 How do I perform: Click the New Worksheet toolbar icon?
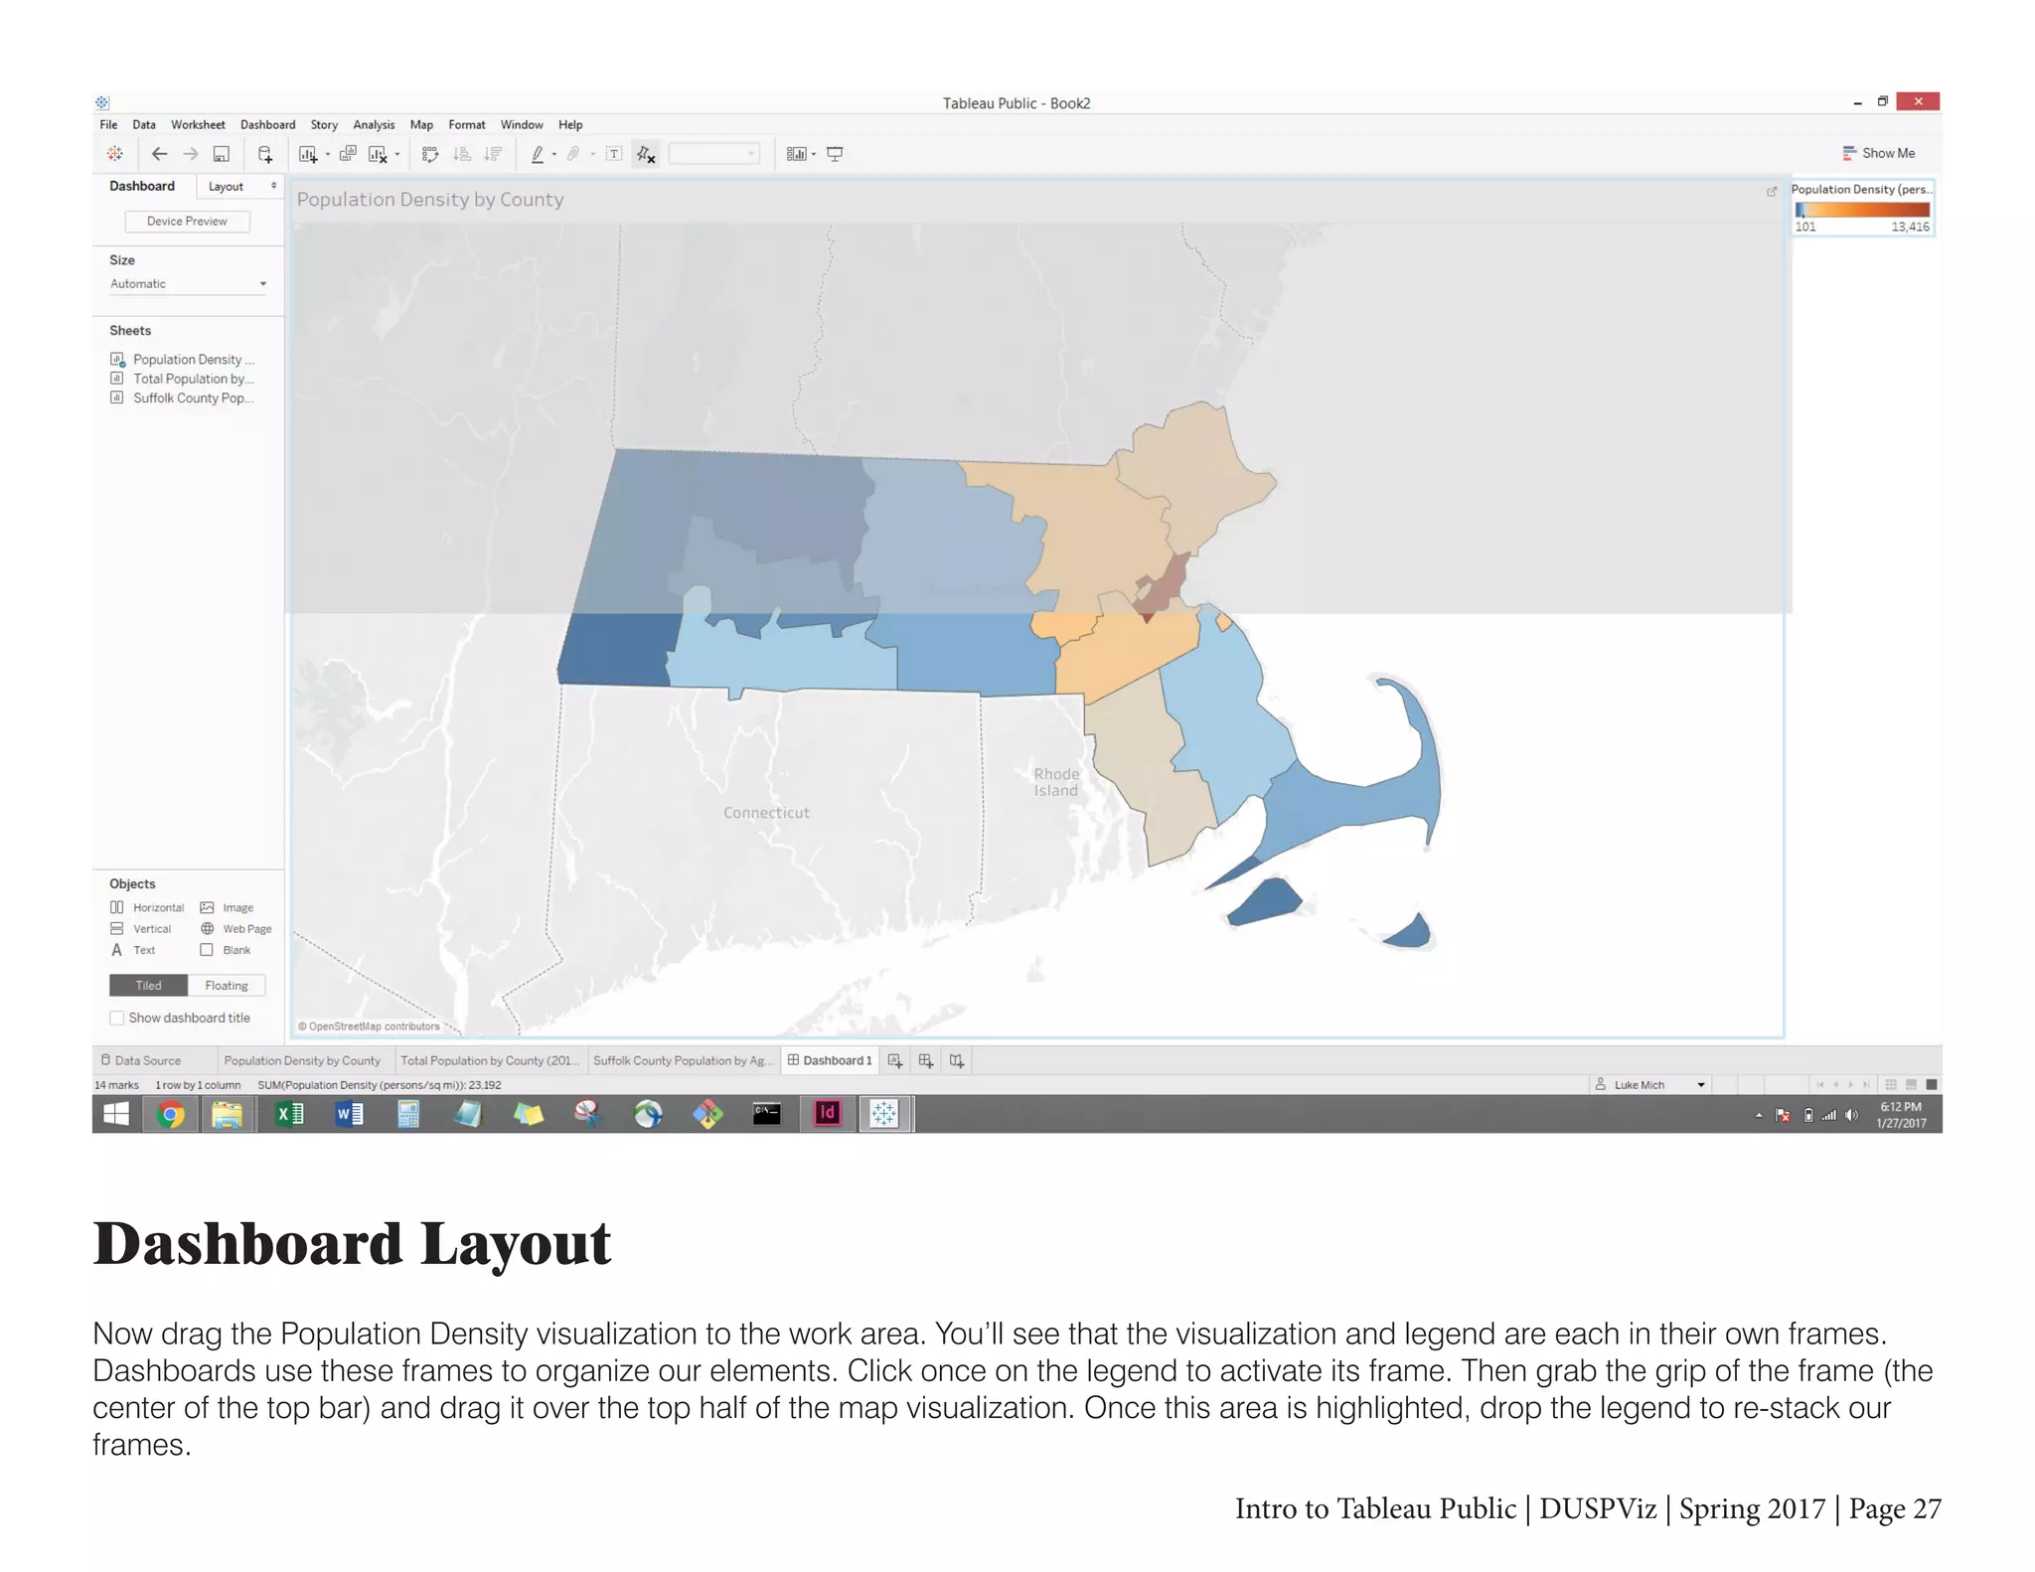click(308, 154)
